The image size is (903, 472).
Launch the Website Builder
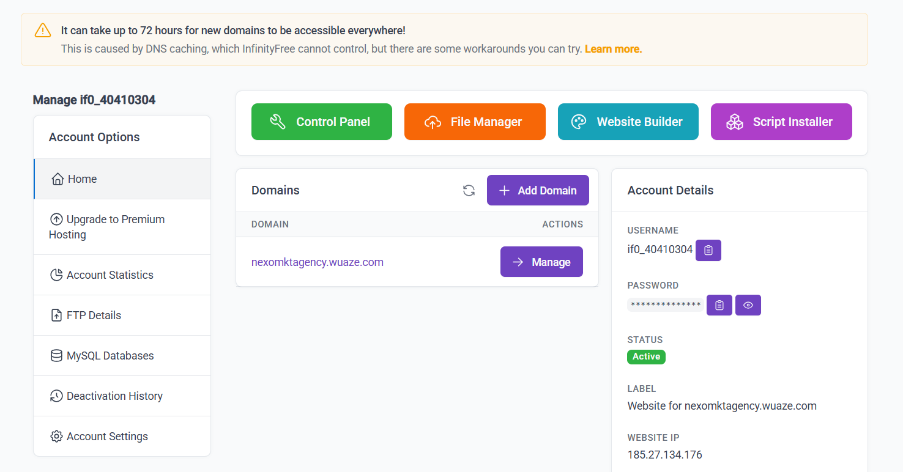(x=628, y=122)
